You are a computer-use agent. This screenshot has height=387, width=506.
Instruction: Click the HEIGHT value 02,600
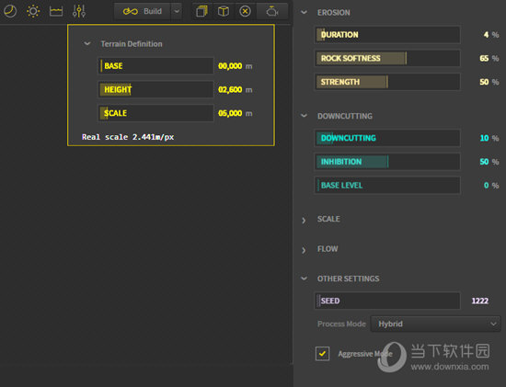230,90
